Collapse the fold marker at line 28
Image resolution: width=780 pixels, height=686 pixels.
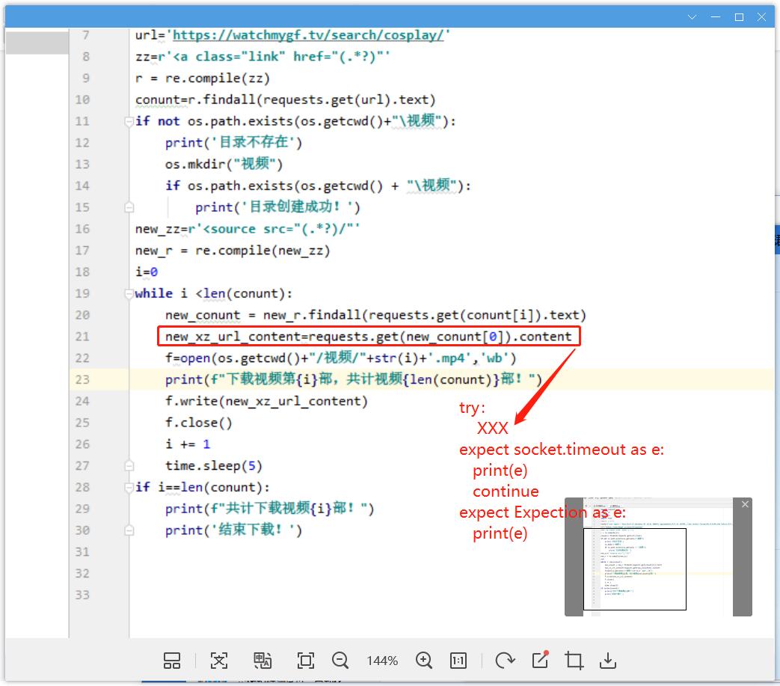[129, 487]
